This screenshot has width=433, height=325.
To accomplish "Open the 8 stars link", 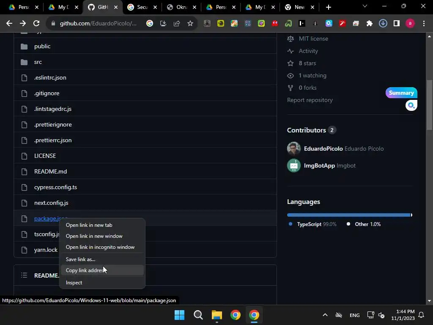I will [307, 63].
